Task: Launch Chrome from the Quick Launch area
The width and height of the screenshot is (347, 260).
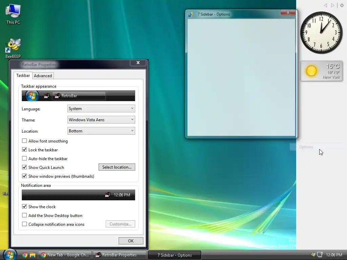Action: [25, 255]
